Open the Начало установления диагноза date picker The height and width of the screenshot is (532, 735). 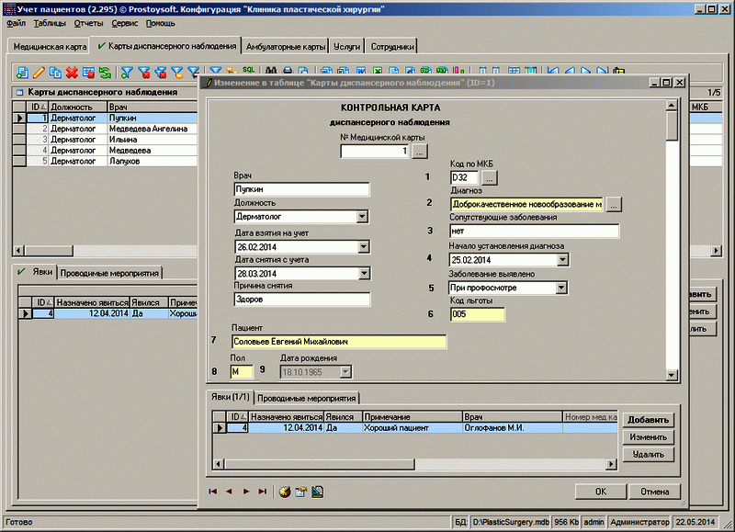pyautogui.click(x=561, y=260)
